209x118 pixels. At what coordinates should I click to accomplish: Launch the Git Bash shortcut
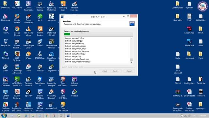[74, 93]
